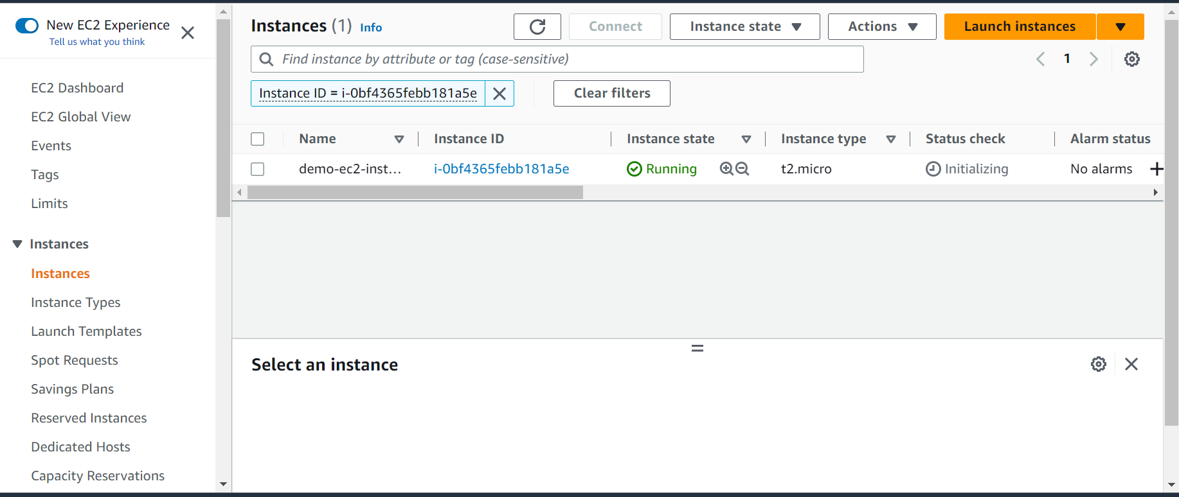Click the t2.micro cell

[806, 169]
